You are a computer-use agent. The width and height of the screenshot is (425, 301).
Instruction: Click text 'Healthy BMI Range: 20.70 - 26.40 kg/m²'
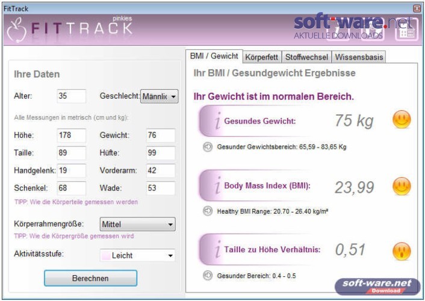273,211
